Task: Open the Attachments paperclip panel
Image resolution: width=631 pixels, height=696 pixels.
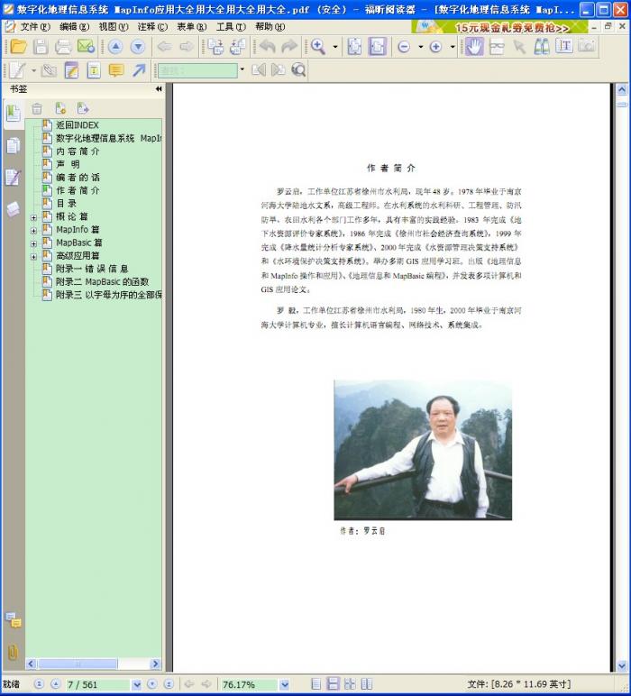Action: point(13,651)
